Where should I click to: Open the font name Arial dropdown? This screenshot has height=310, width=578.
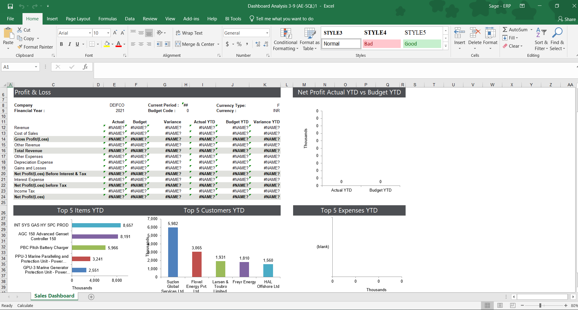(x=90, y=33)
